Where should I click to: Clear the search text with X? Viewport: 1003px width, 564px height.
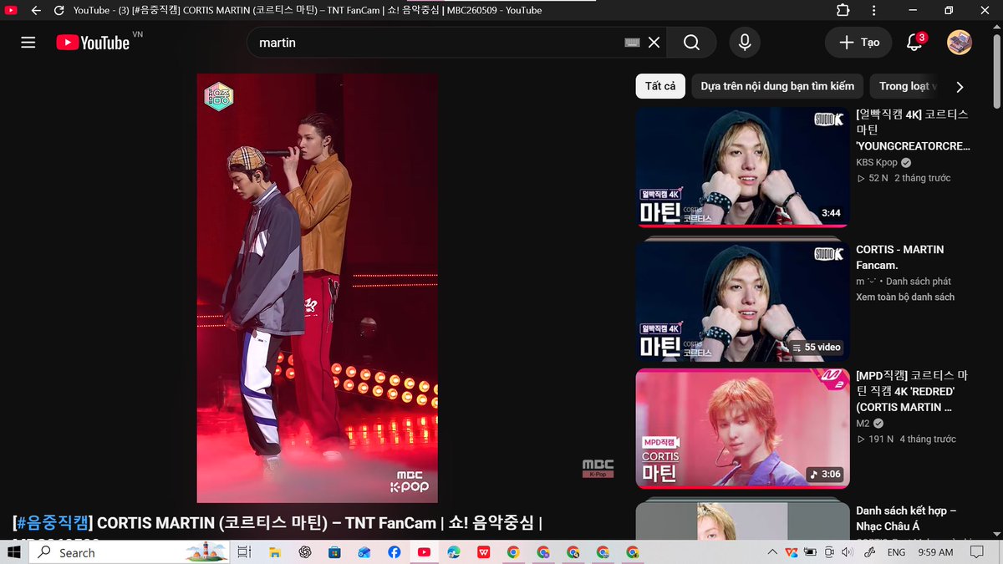654,43
